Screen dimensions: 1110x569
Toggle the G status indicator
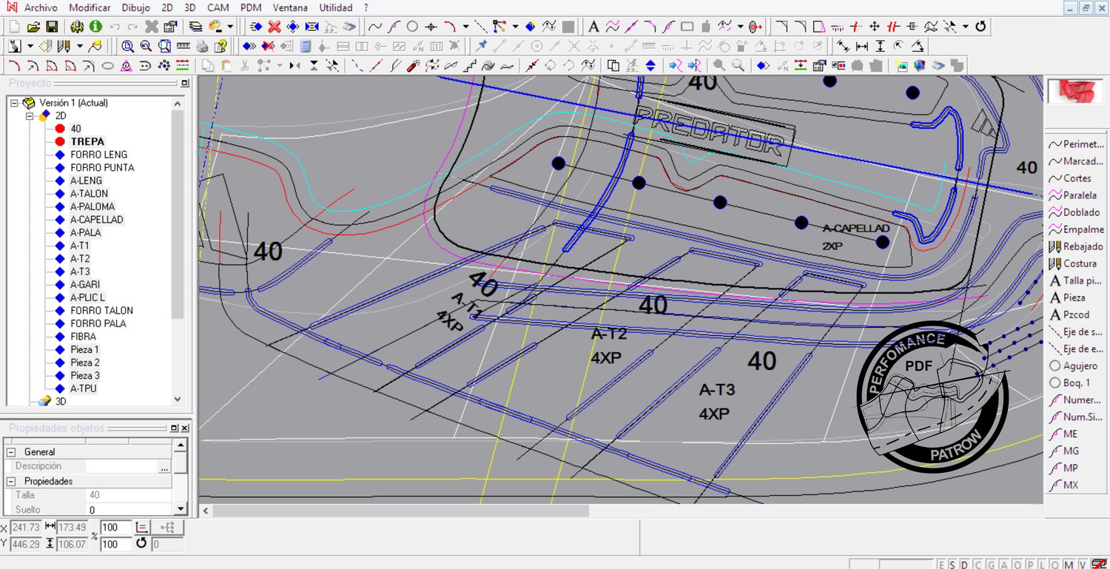(x=992, y=565)
